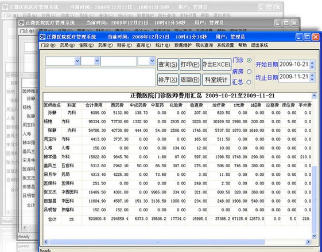322x252 pixels.
Task: Select the 汇总 radio button
Action: click(249, 82)
